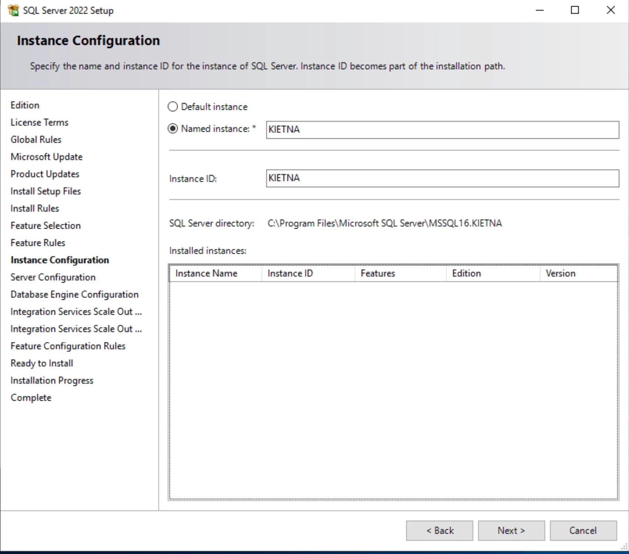
Task: Sort by Features column header
Action: [x=400, y=273]
